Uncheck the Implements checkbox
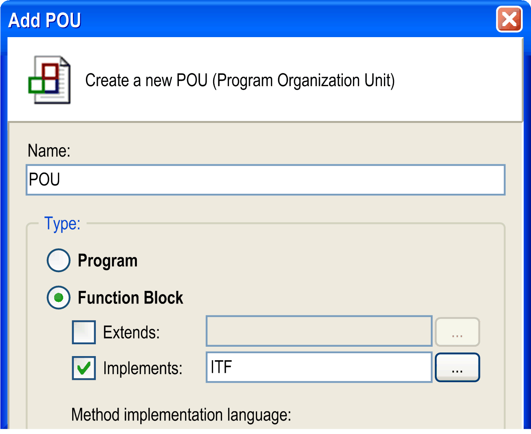 (84, 368)
